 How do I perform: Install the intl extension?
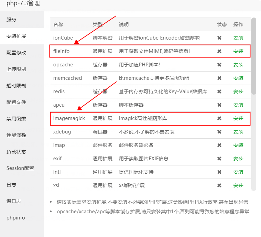coord(238,172)
